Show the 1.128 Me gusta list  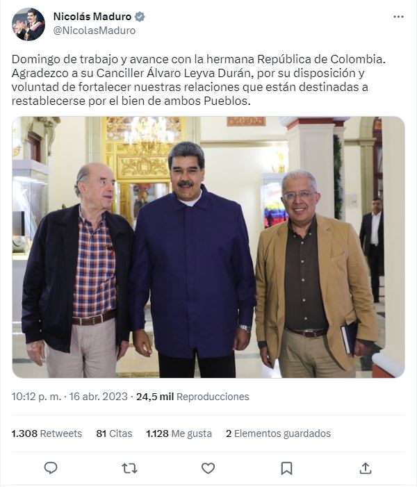pyautogui.click(x=179, y=434)
